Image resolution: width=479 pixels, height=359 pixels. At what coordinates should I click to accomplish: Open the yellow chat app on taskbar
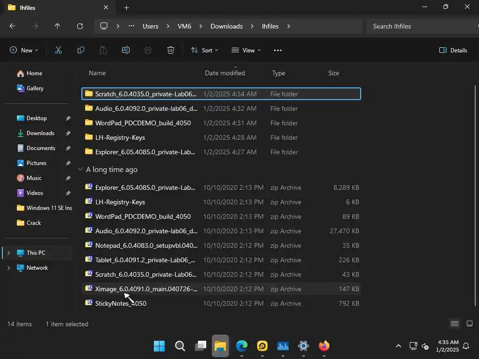pyautogui.click(x=262, y=346)
